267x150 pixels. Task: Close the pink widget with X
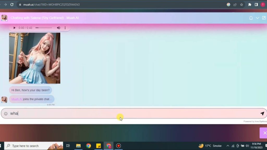265,133
